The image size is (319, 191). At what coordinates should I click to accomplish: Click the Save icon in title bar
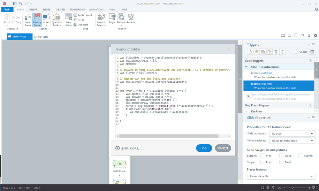(15, 4)
